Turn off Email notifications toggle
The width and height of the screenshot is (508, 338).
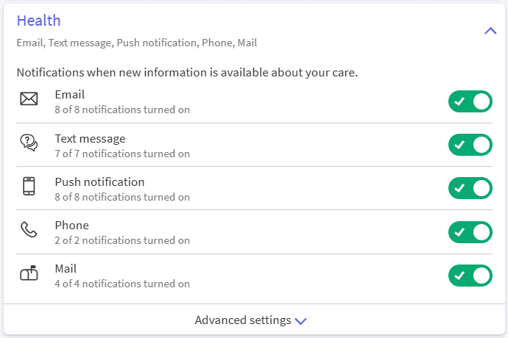click(470, 101)
